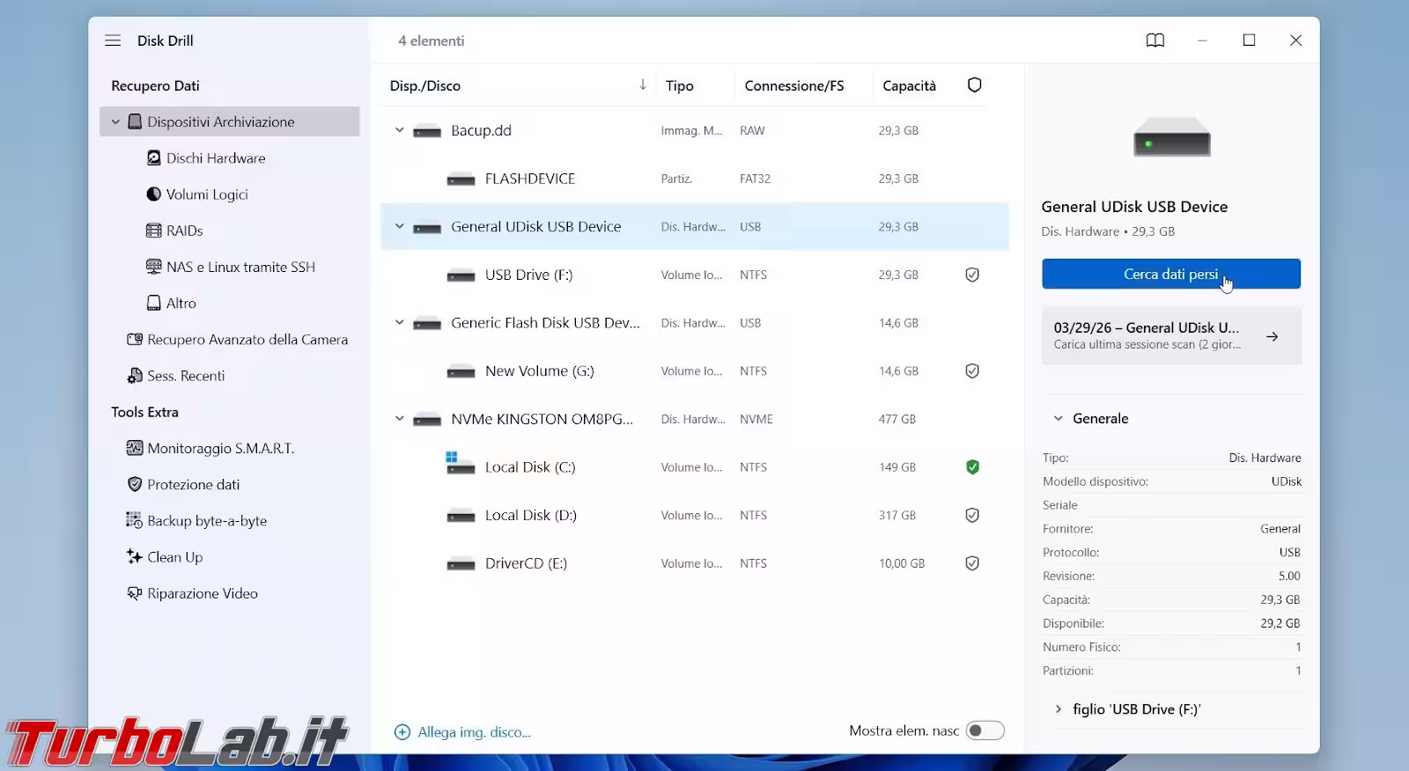The image size is (1409, 771).
Task: Click the Revisione value 5.00
Action: coord(1289,576)
